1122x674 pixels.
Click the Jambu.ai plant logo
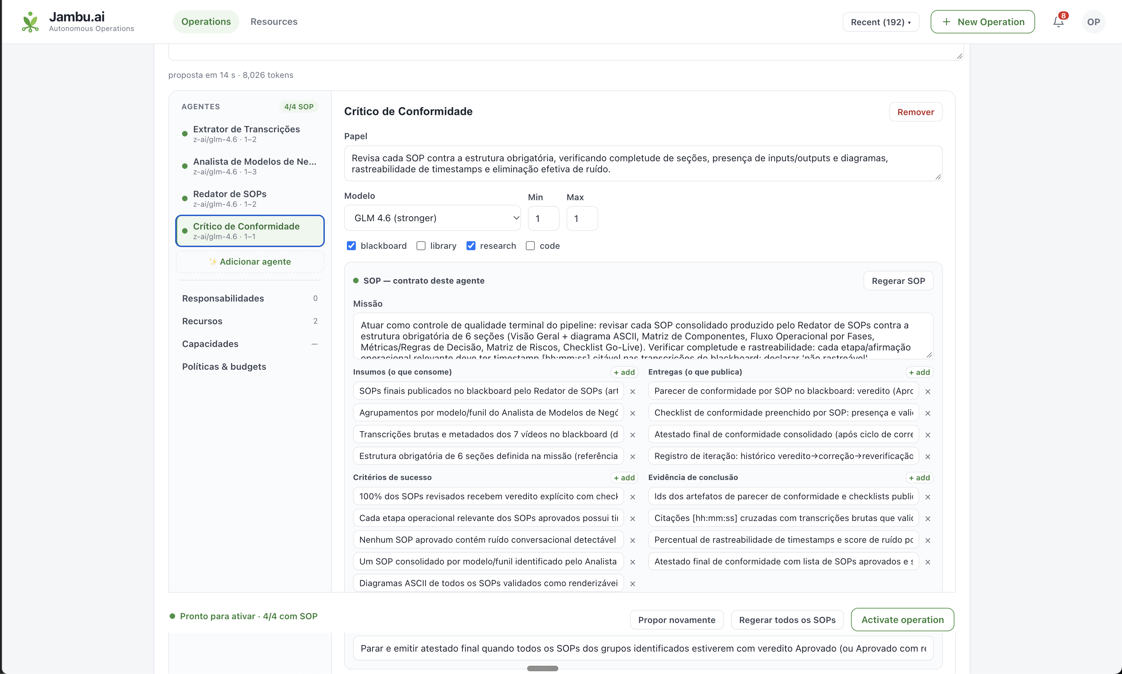pyautogui.click(x=30, y=22)
